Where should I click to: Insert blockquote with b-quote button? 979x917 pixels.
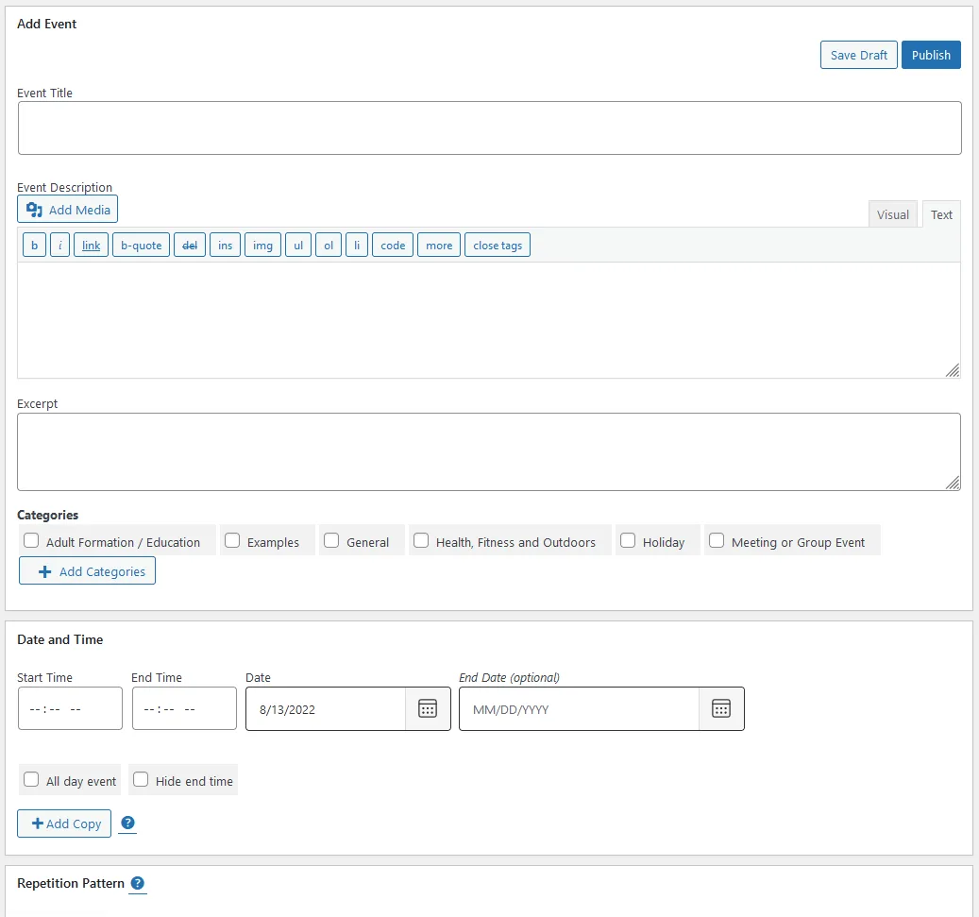[x=141, y=245]
